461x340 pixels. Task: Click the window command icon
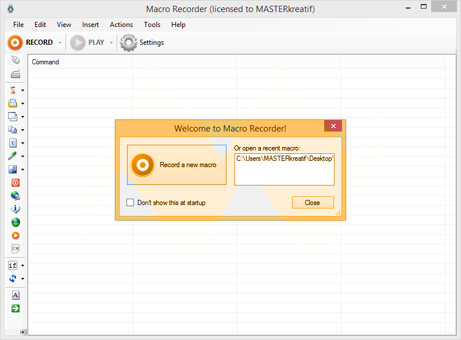tap(13, 117)
